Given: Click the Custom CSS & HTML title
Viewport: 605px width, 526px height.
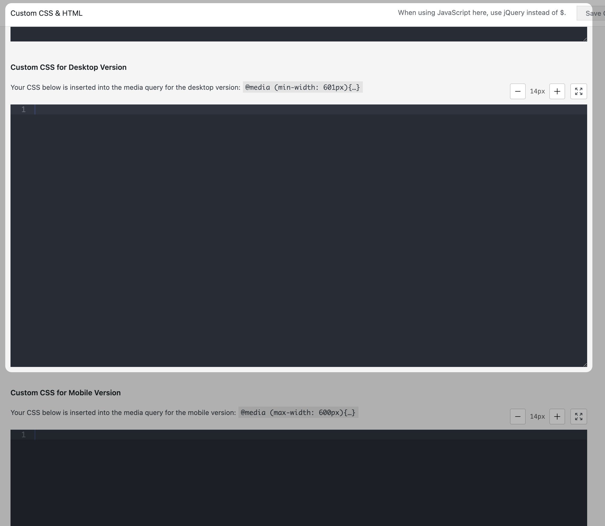Looking at the screenshot, I should pyautogui.click(x=46, y=13).
